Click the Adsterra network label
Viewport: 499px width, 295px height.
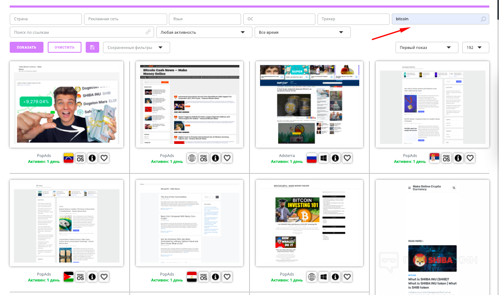[287, 156]
